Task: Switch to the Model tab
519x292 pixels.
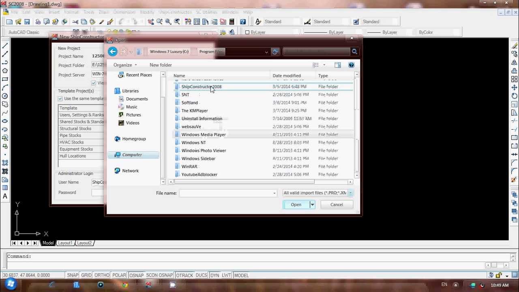Action: pyautogui.click(x=48, y=243)
